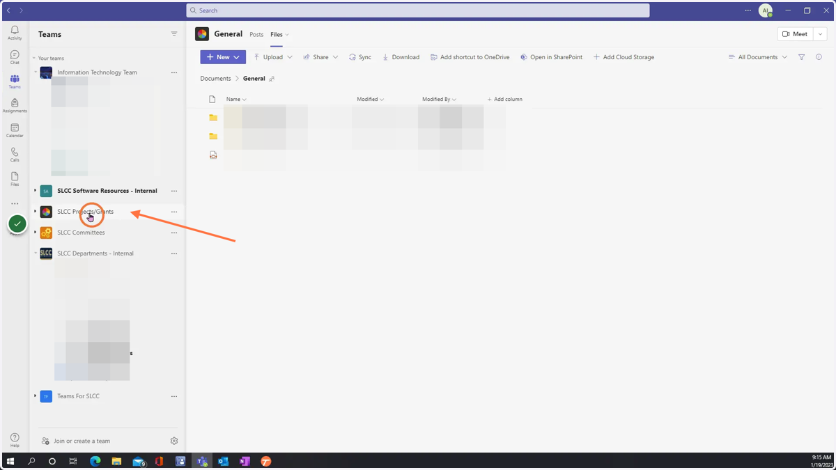Image resolution: width=836 pixels, height=470 pixels.
Task: Open more options for Information Technology Team
Action: point(174,72)
